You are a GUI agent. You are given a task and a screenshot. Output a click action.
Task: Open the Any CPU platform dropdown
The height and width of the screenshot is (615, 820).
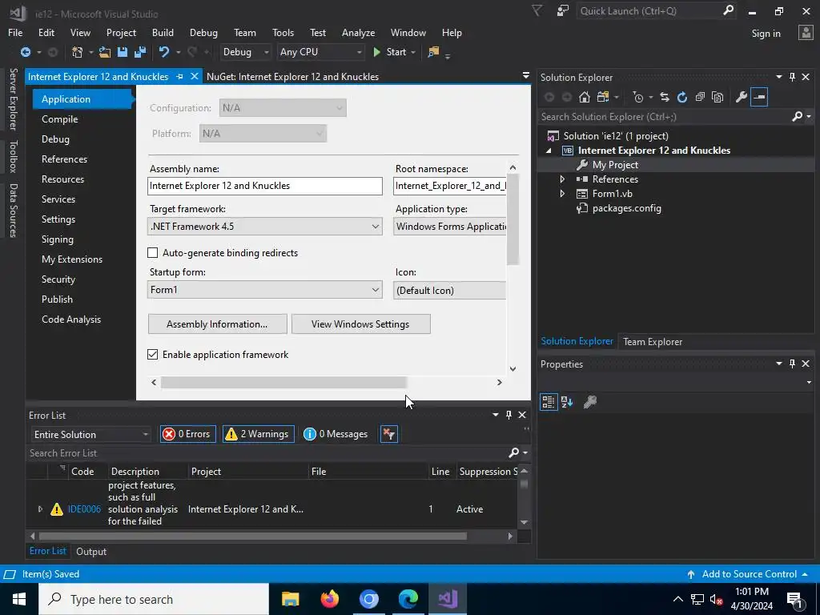tap(320, 52)
